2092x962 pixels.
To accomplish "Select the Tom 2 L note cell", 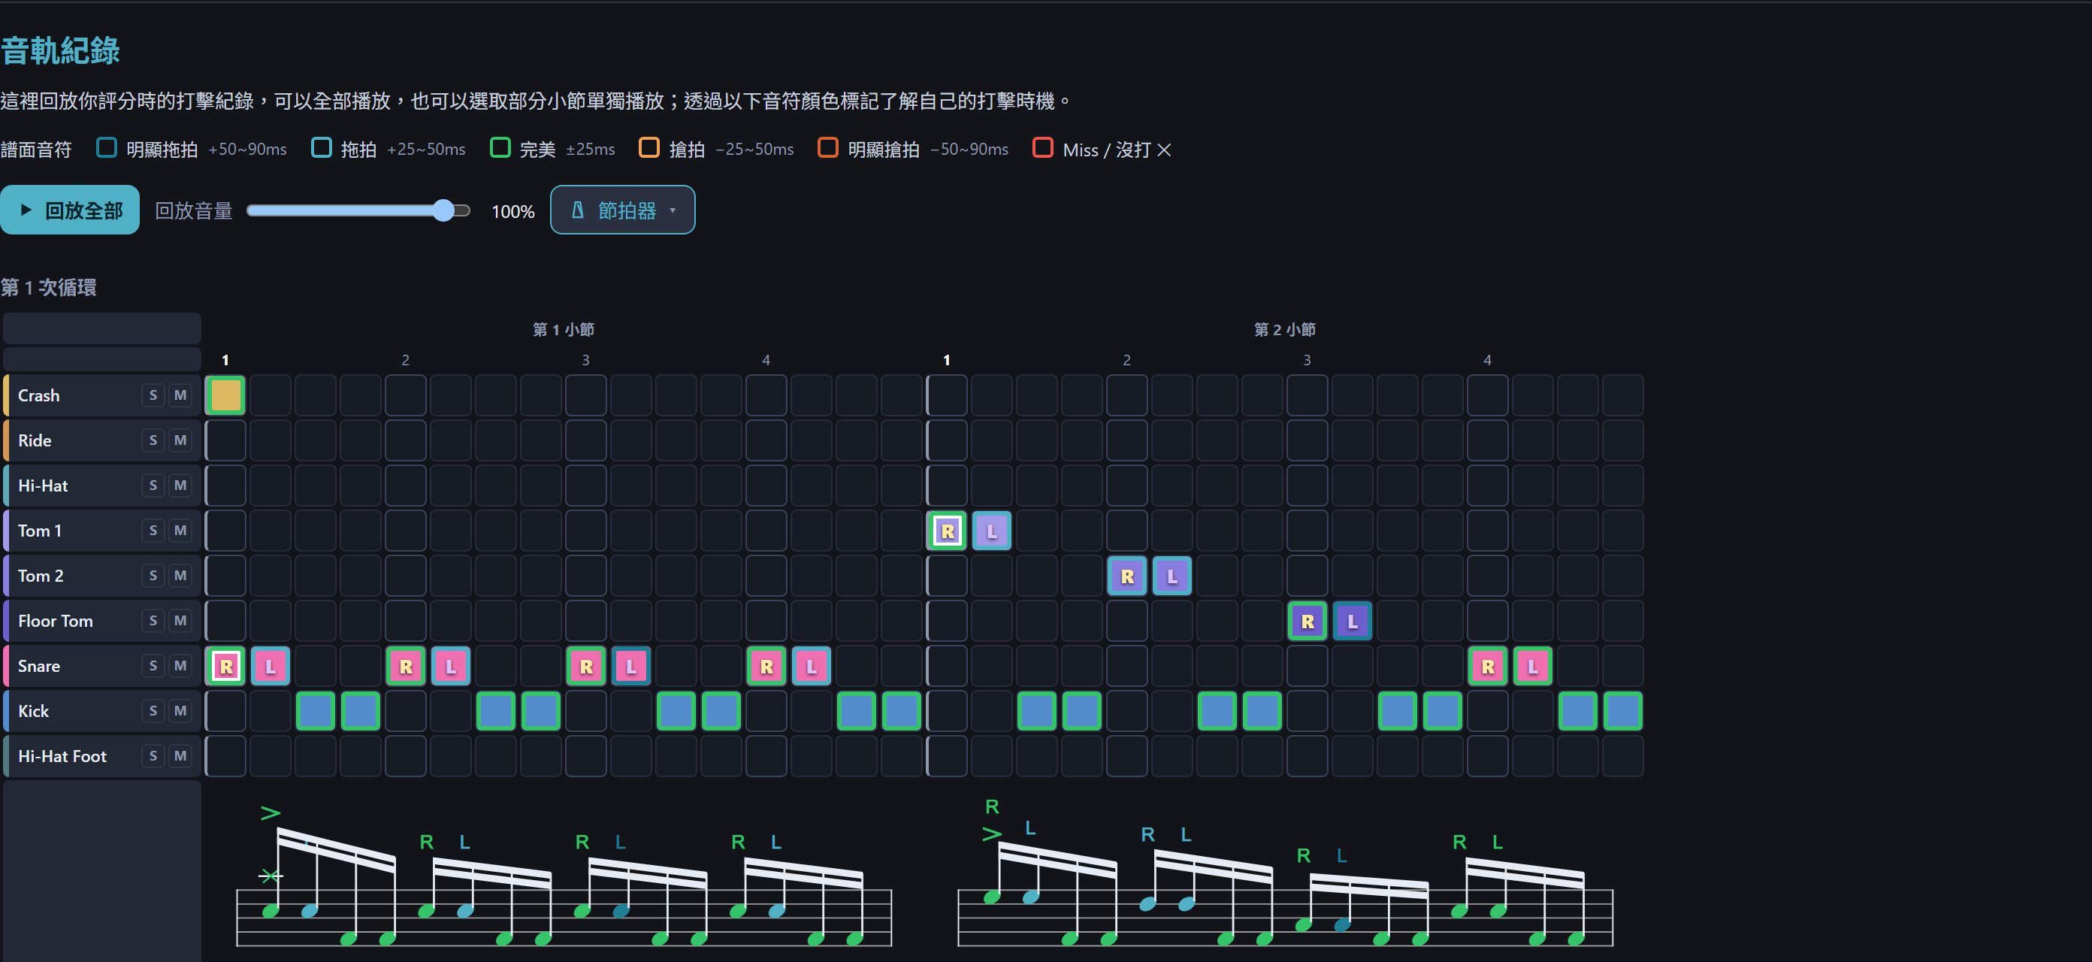I will pyautogui.click(x=1172, y=576).
